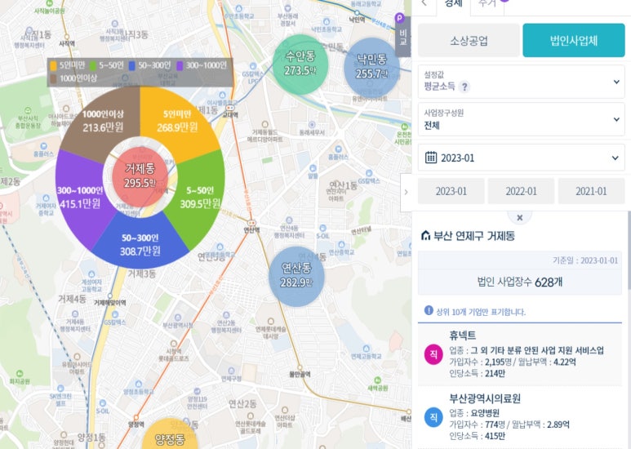Click the blue info icon by 상위 10개 기업만 표기합니다
This screenshot has width=631, height=449.
pyautogui.click(x=429, y=310)
